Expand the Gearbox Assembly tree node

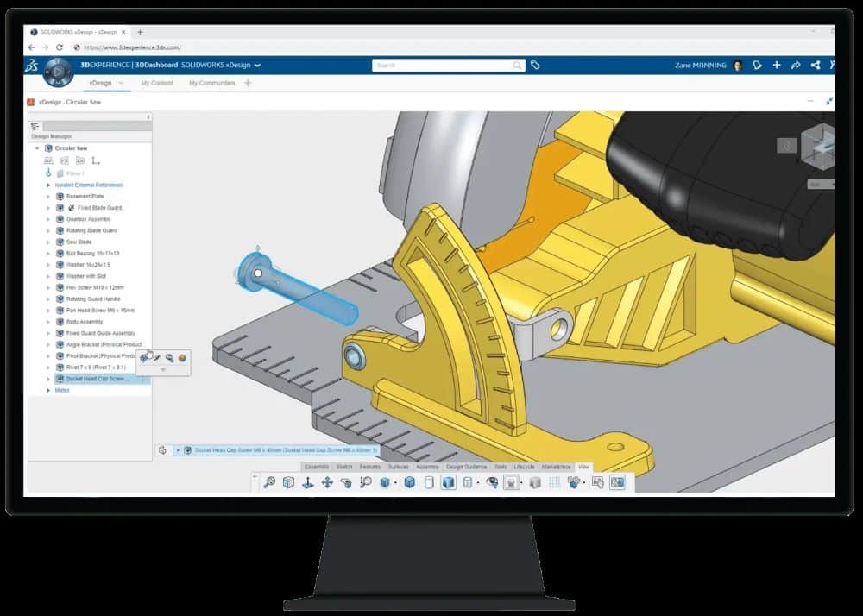point(48,219)
